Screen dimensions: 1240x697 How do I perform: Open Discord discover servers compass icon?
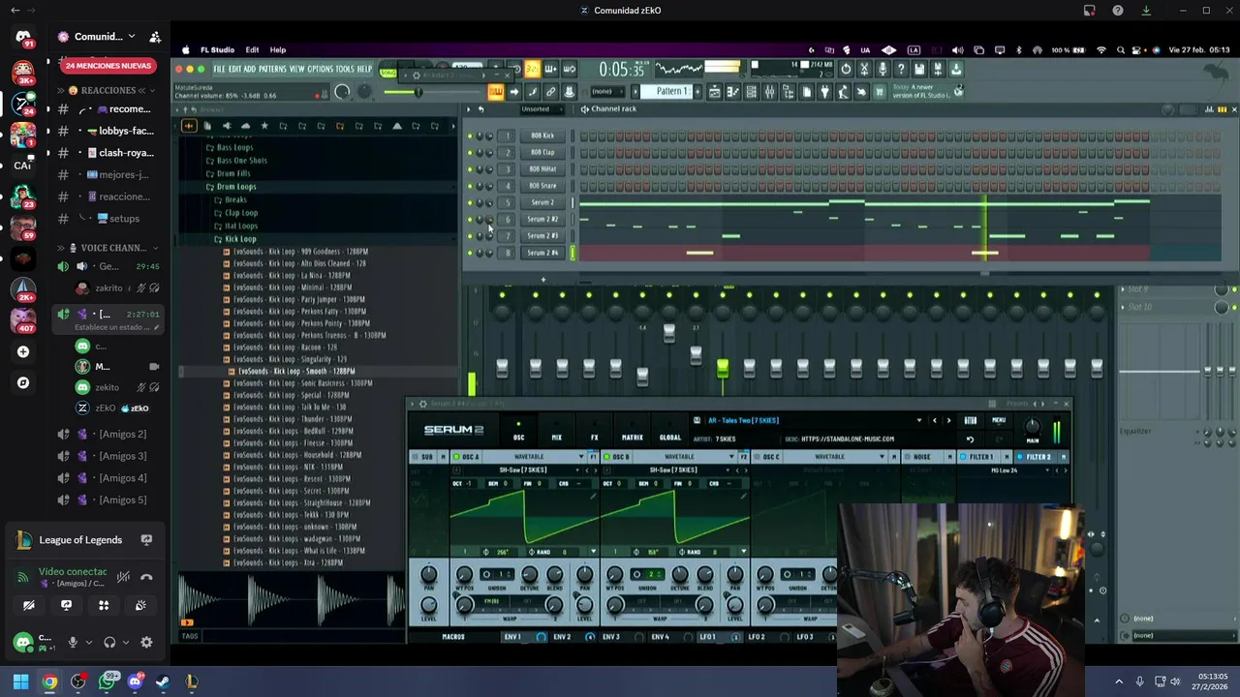[23, 382]
